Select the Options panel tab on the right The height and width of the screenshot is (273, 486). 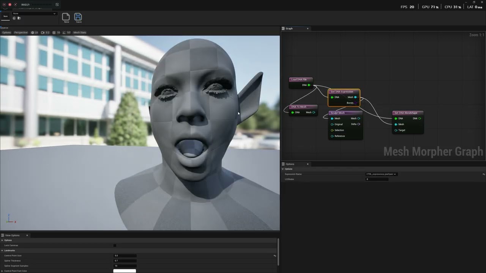[x=290, y=164]
